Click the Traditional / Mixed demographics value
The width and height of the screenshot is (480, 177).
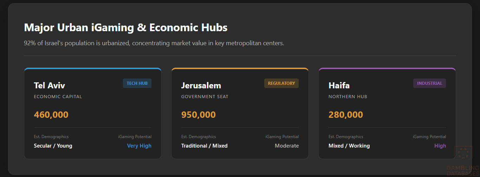tap(205, 146)
